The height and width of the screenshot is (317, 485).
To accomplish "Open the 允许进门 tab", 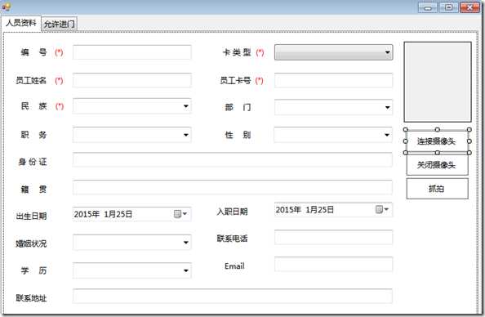I will point(59,25).
